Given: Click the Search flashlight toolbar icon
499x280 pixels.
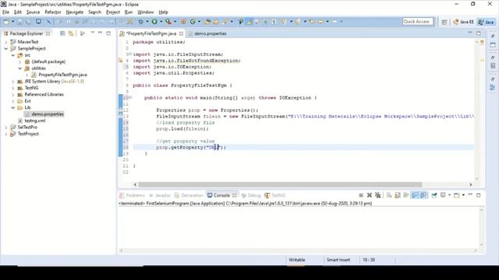Looking at the screenshot, I should click(225, 22).
